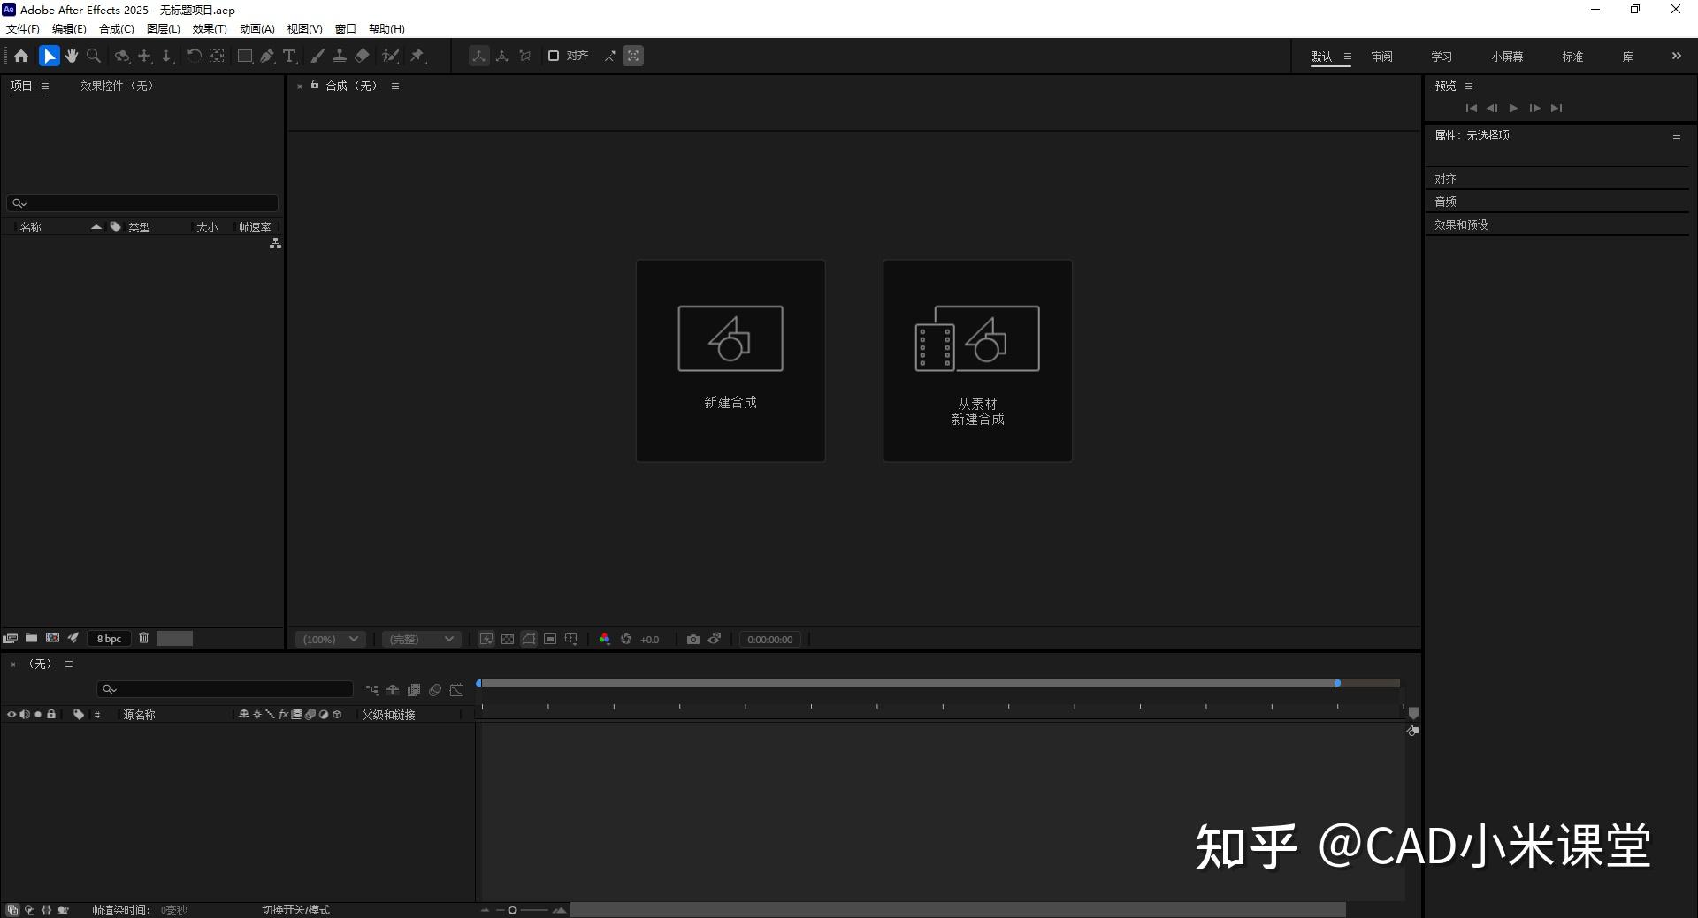1698x918 pixels.
Task: Take a snapshot of the composition
Action: click(693, 639)
